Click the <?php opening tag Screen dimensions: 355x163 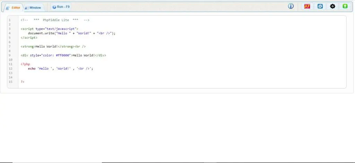tap(25, 64)
